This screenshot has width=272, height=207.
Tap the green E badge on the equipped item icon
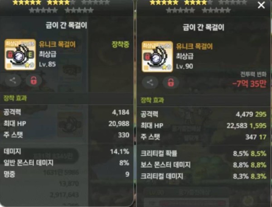pyautogui.click(x=30, y=55)
